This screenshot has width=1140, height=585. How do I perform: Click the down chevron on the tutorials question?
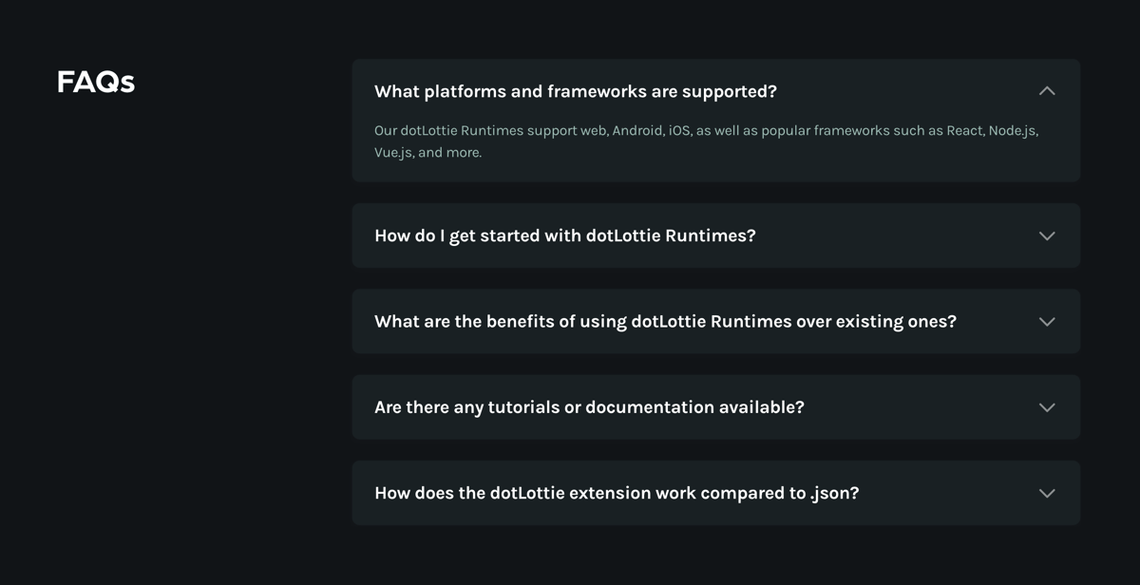coord(1046,406)
